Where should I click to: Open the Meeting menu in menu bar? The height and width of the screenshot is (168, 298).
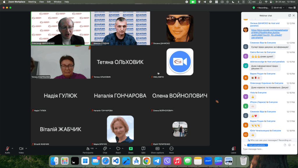pyautogui.click(x=32, y=2)
